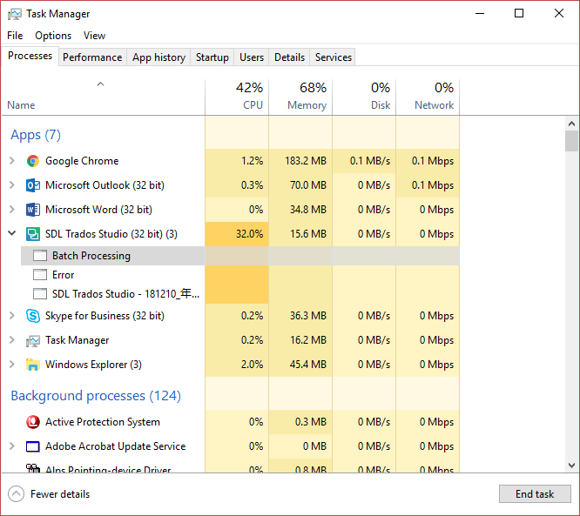This screenshot has width=580, height=516.
Task: Click the Skype for Business icon
Action: [x=33, y=316]
